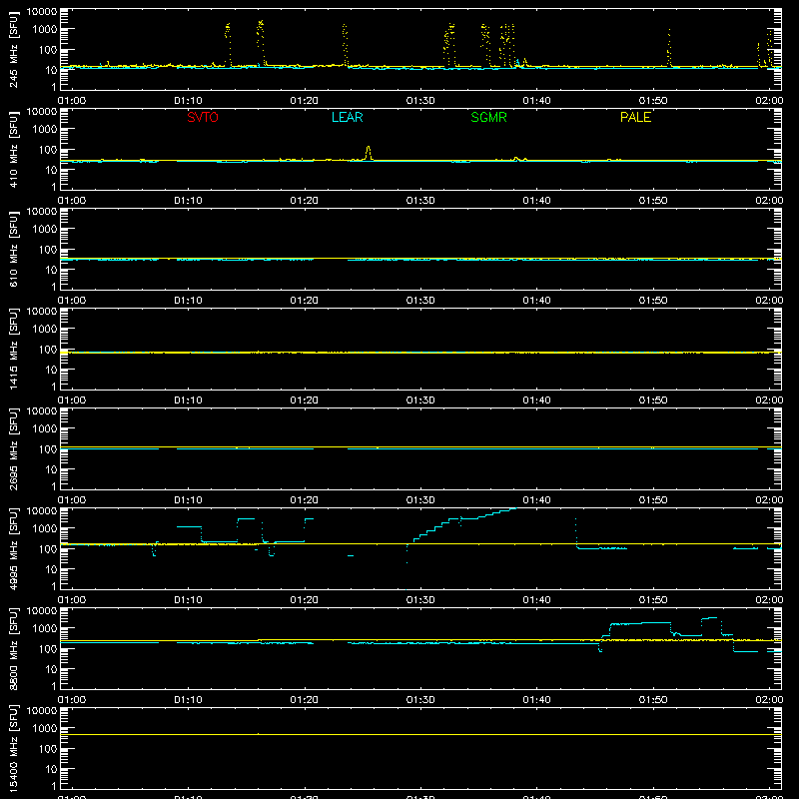Viewport: 799px width, 799px height.
Task: Click 01:10 tick label under 245 MHz panel
Action: coord(188,101)
